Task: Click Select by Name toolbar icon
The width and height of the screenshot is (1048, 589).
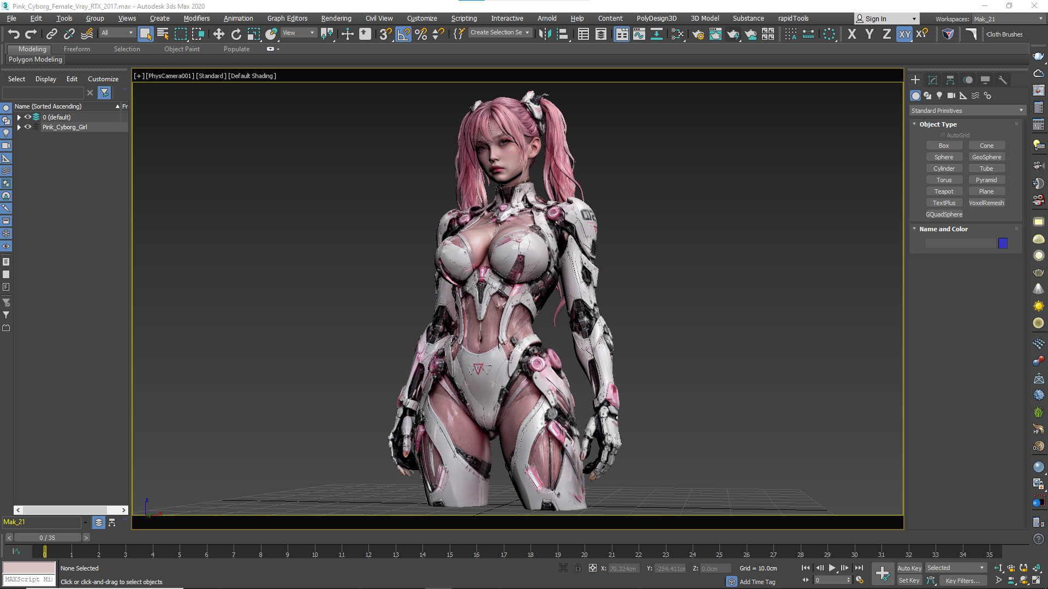Action: pos(163,34)
